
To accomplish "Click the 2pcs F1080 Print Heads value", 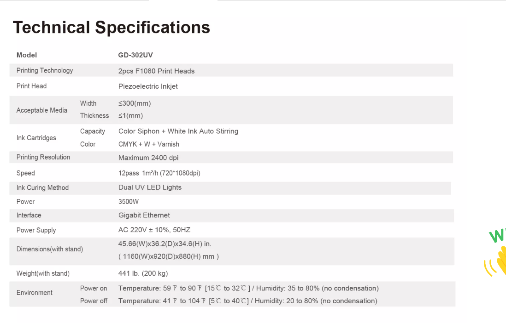I will [156, 71].
